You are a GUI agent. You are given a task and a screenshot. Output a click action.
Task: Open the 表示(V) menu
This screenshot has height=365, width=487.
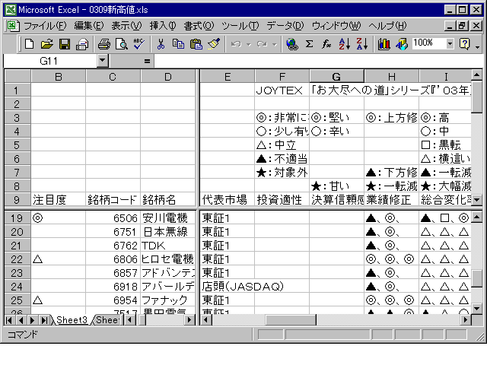[126, 25]
